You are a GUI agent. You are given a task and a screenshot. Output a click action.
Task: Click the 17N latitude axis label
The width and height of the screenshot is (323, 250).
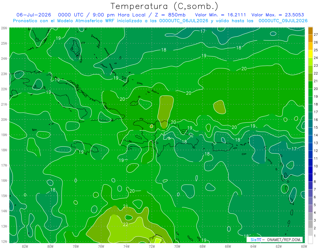pos(4,165)
